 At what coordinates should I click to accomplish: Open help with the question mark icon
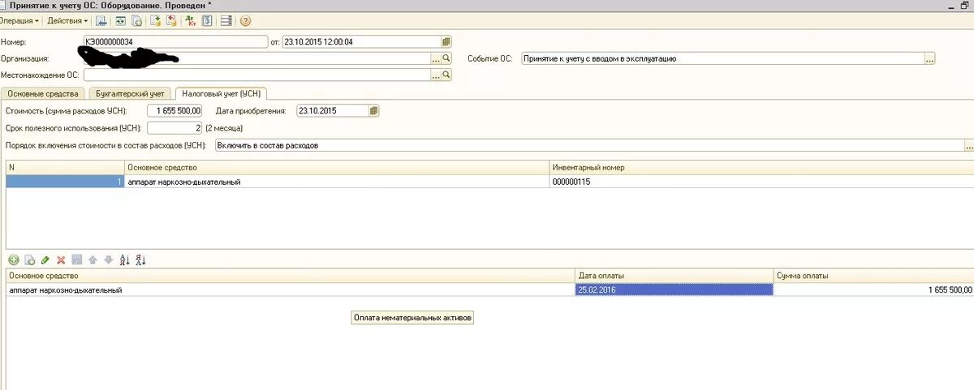click(245, 20)
